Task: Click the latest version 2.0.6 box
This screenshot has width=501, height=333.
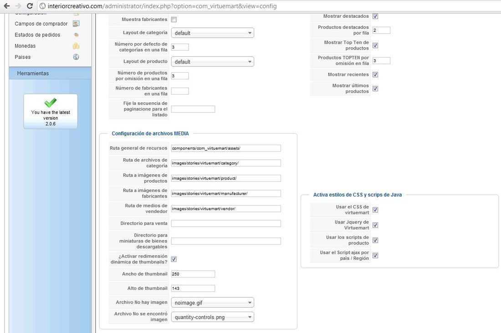Action: point(51,111)
